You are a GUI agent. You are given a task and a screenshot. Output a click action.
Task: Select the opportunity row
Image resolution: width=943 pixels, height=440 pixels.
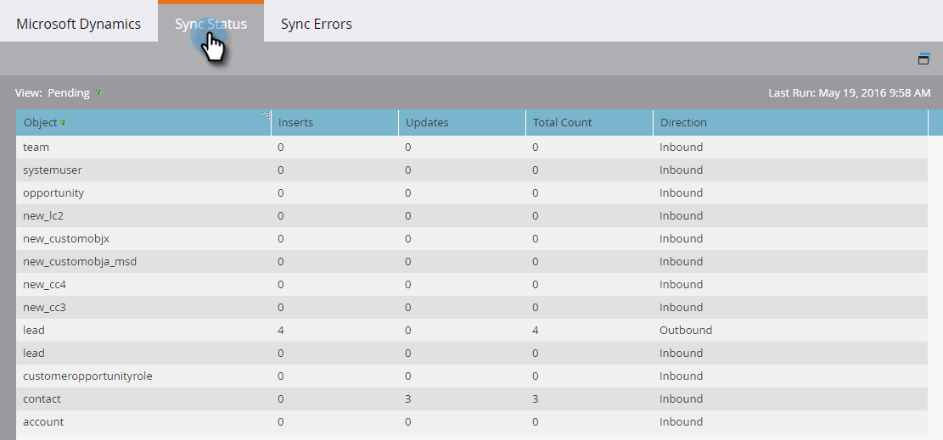coord(472,193)
